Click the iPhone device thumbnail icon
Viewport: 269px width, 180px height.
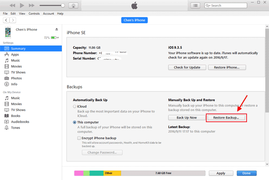point(8,32)
